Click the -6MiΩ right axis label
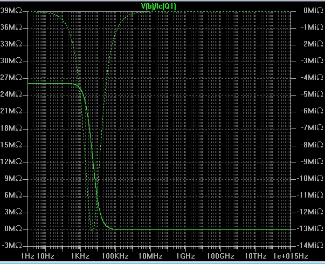 pos(312,111)
